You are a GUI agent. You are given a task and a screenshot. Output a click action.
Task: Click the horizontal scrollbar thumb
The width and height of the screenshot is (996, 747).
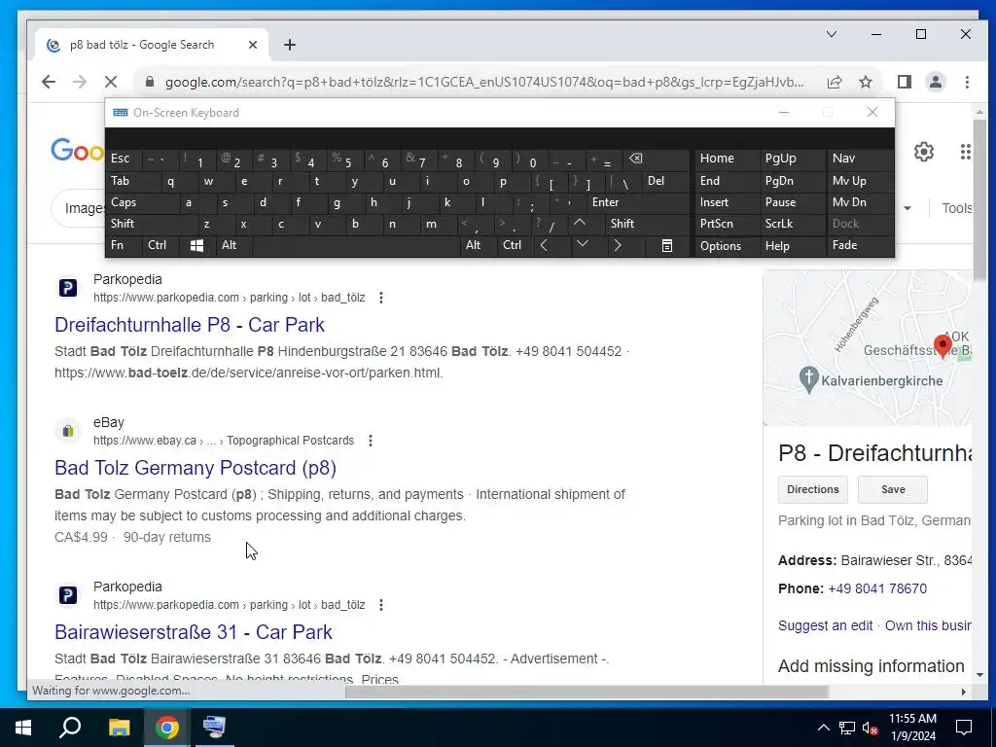pyautogui.click(x=587, y=692)
